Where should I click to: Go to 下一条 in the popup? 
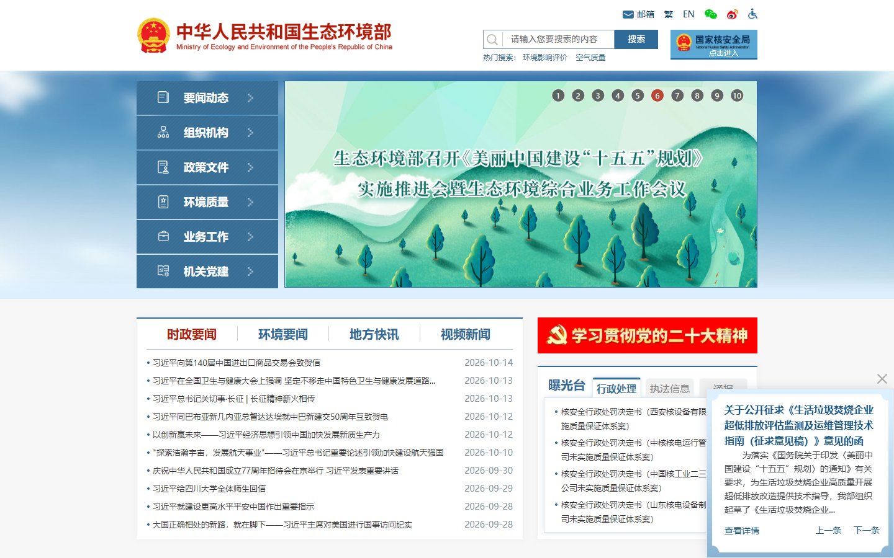click(867, 530)
